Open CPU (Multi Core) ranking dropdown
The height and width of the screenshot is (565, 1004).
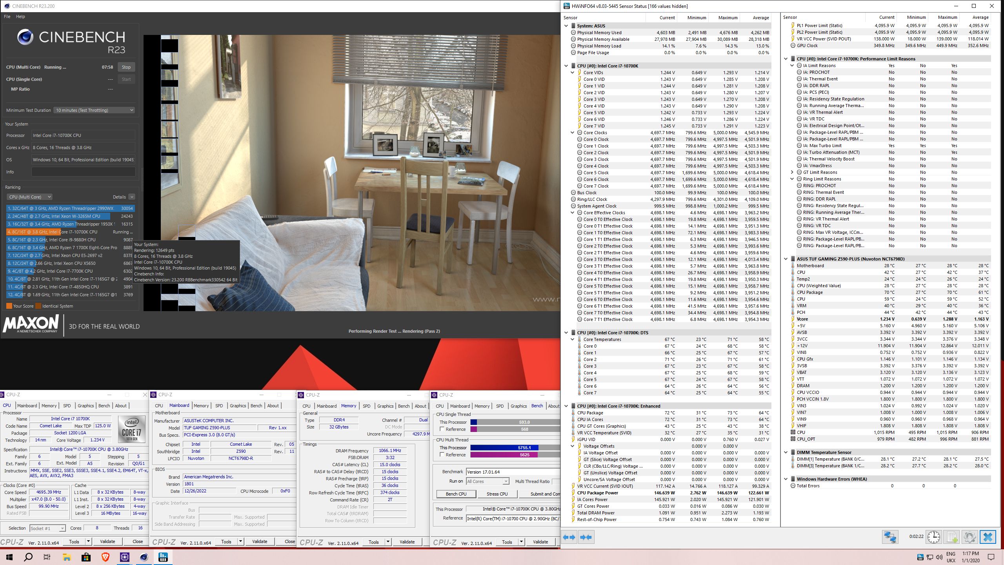(29, 197)
